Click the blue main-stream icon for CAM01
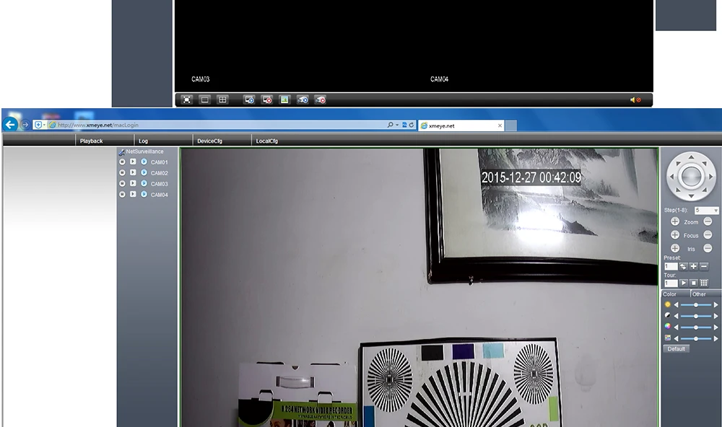This screenshot has width=722, height=427. click(x=144, y=162)
